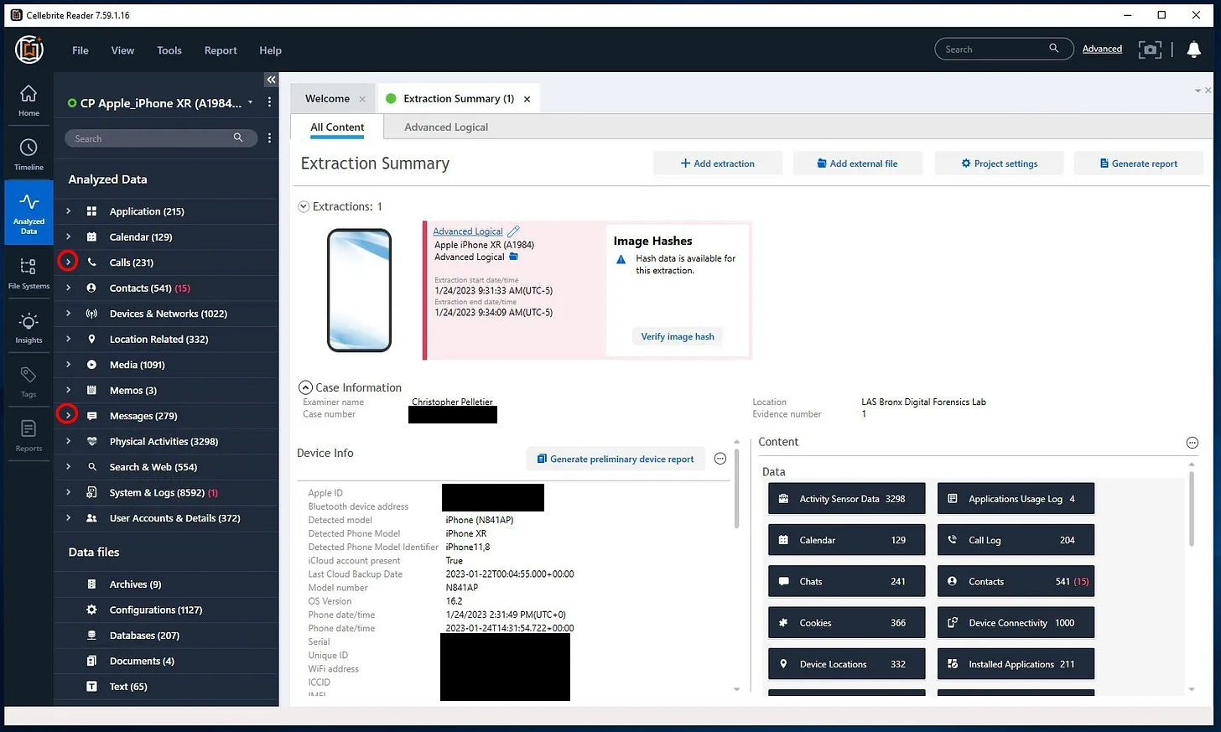
Task: Open the Tags sidebar section
Action: 29,382
